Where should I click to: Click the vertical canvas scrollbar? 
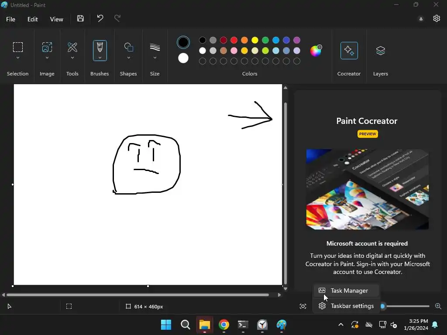tap(285, 192)
